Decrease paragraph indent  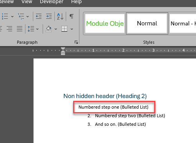[39, 16]
